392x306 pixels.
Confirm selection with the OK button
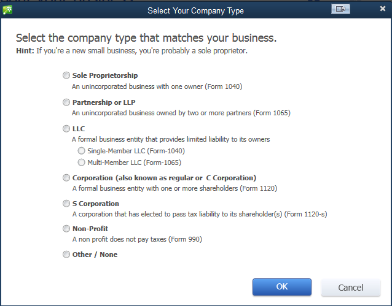[282, 287]
